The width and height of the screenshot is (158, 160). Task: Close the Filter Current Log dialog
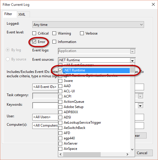(153, 4)
